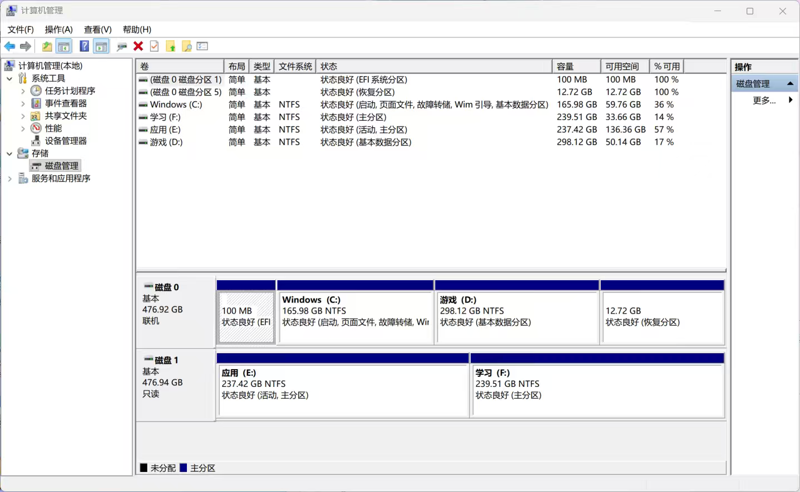Click the blue 主分区 legend swatch

(x=183, y=468)
